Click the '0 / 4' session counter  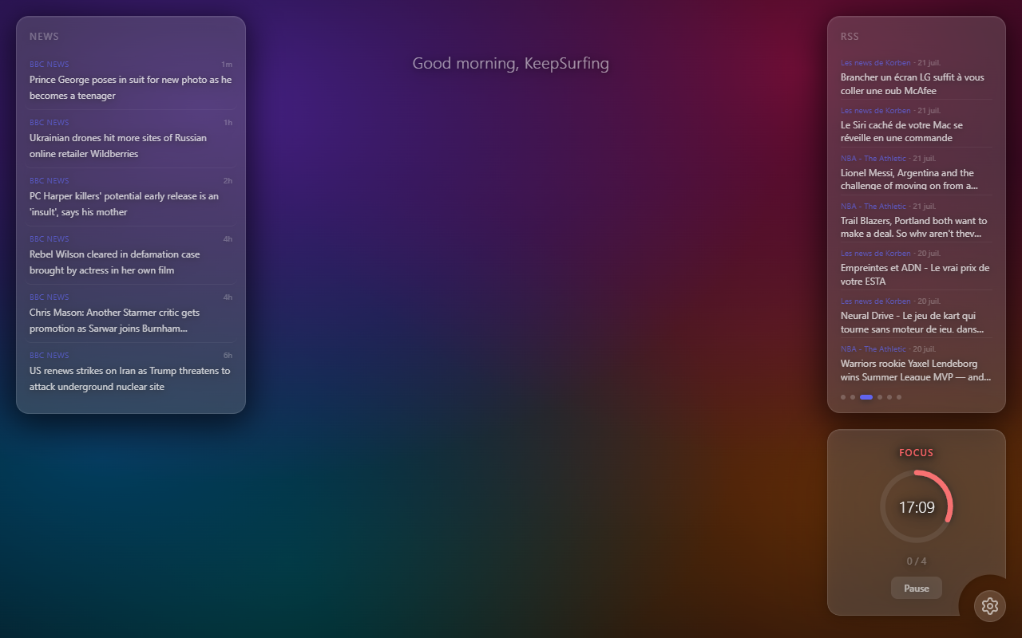[x=917, y=561]
